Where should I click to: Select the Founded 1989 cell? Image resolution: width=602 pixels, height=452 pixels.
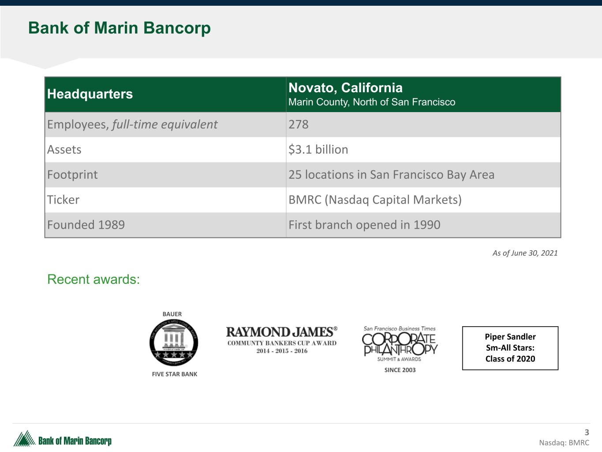86,225
